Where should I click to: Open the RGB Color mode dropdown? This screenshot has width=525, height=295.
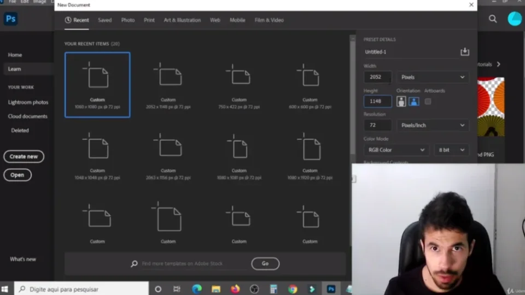396,150
